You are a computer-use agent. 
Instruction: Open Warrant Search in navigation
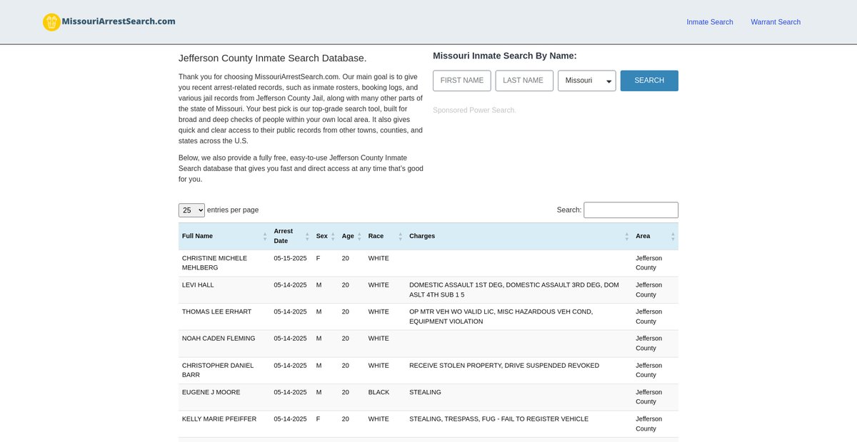(775, 22)
